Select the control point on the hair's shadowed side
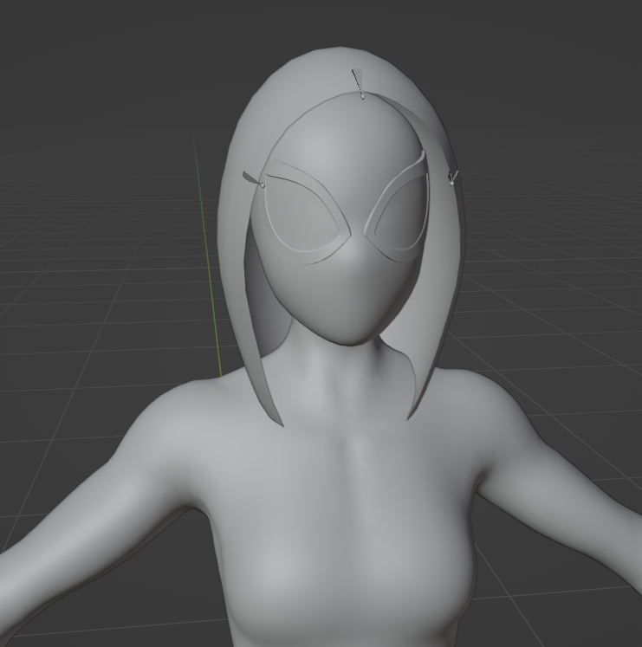Screen dimensions: 642x647 click(451, 183)
